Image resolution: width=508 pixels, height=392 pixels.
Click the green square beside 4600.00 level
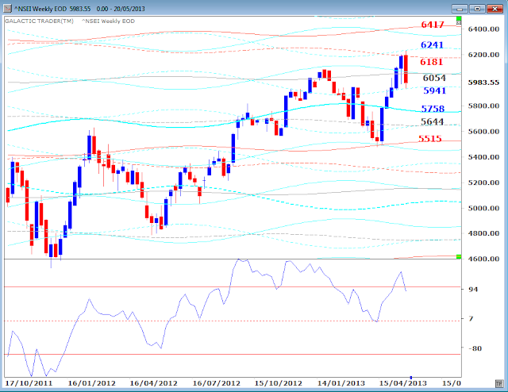pos(459,257)
